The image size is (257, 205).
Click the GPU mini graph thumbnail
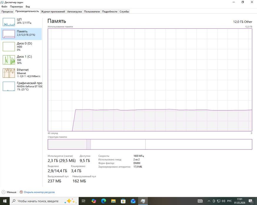click(9, 86)
